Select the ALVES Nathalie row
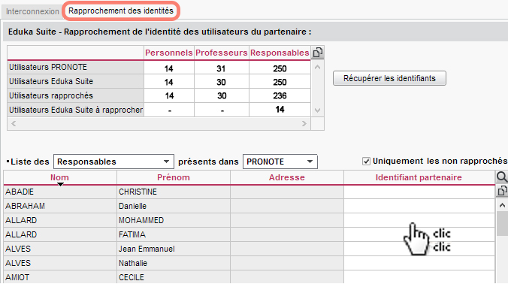508x284 pixels. 249,263
